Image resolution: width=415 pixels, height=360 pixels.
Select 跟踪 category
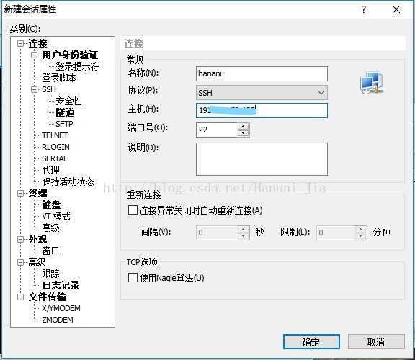[x=51, y=274]
